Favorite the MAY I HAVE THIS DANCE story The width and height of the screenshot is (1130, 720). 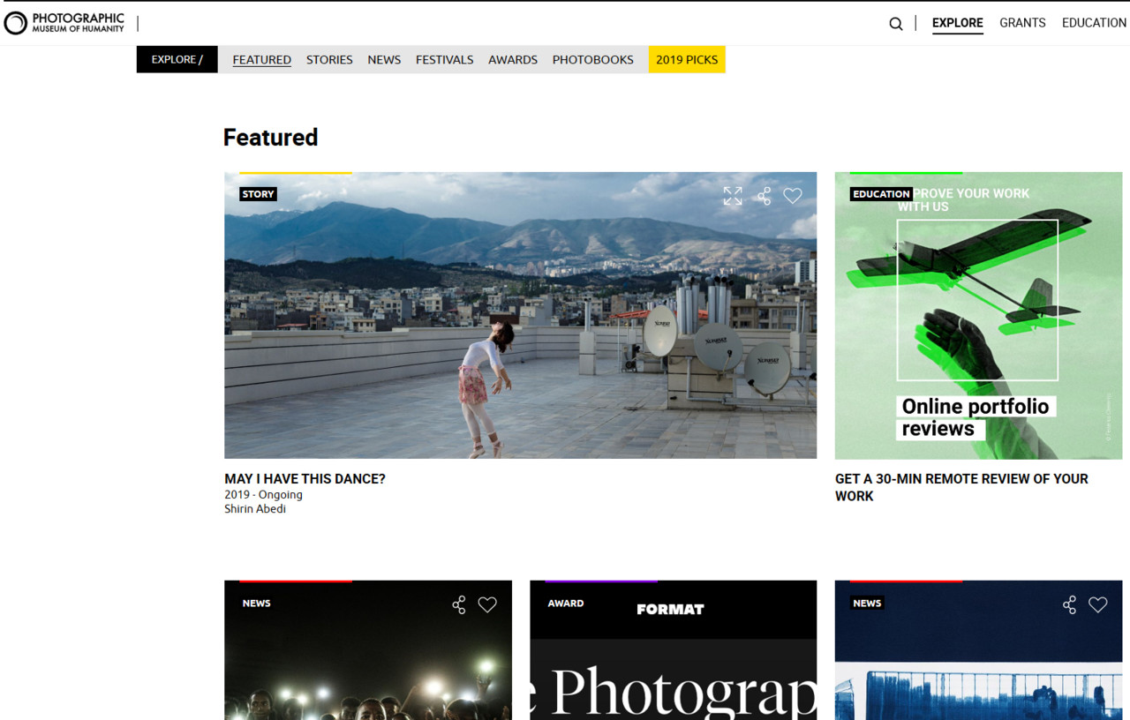click(x=793, y=195)
